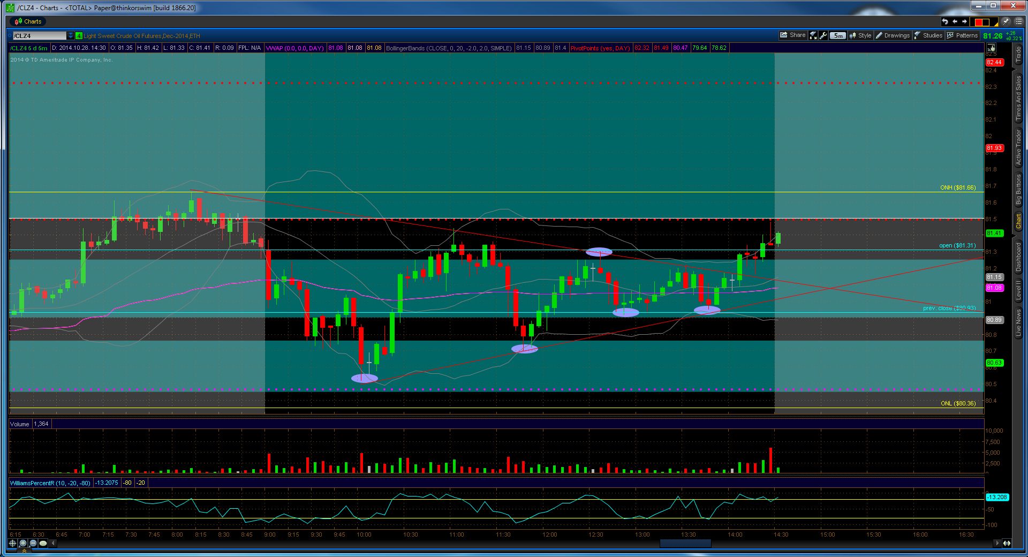Screen dimensions: 1028x557
Task: Click the WilliamsPercentR study label
Action: click(50, 483)
